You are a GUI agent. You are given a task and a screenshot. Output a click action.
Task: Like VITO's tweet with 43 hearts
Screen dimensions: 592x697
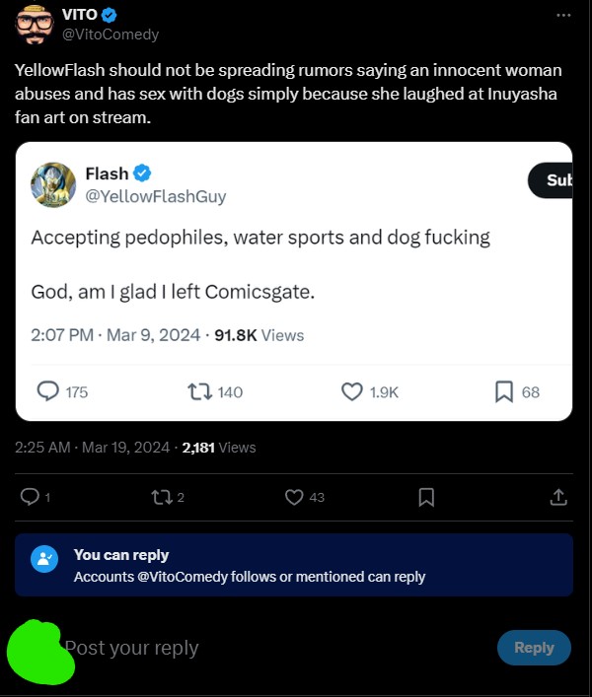pyautogui.click(x=294, y=497)
